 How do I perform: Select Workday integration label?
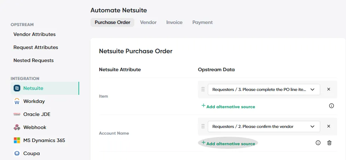pos(34,101)
